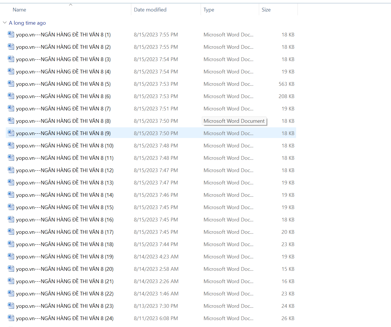The image size is (391, 327).
Task: Click the Word icon of file (2)
Action: pos(11,47)
